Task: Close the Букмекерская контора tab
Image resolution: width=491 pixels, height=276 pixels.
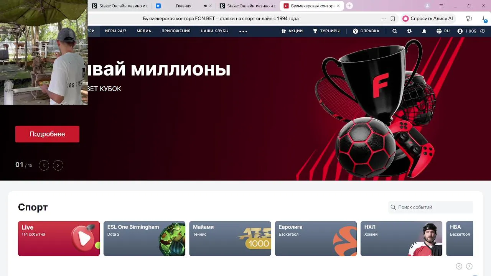Action: [338, 6]
